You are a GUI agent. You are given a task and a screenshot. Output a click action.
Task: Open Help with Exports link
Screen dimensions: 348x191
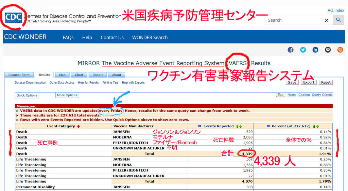[133, 82]
